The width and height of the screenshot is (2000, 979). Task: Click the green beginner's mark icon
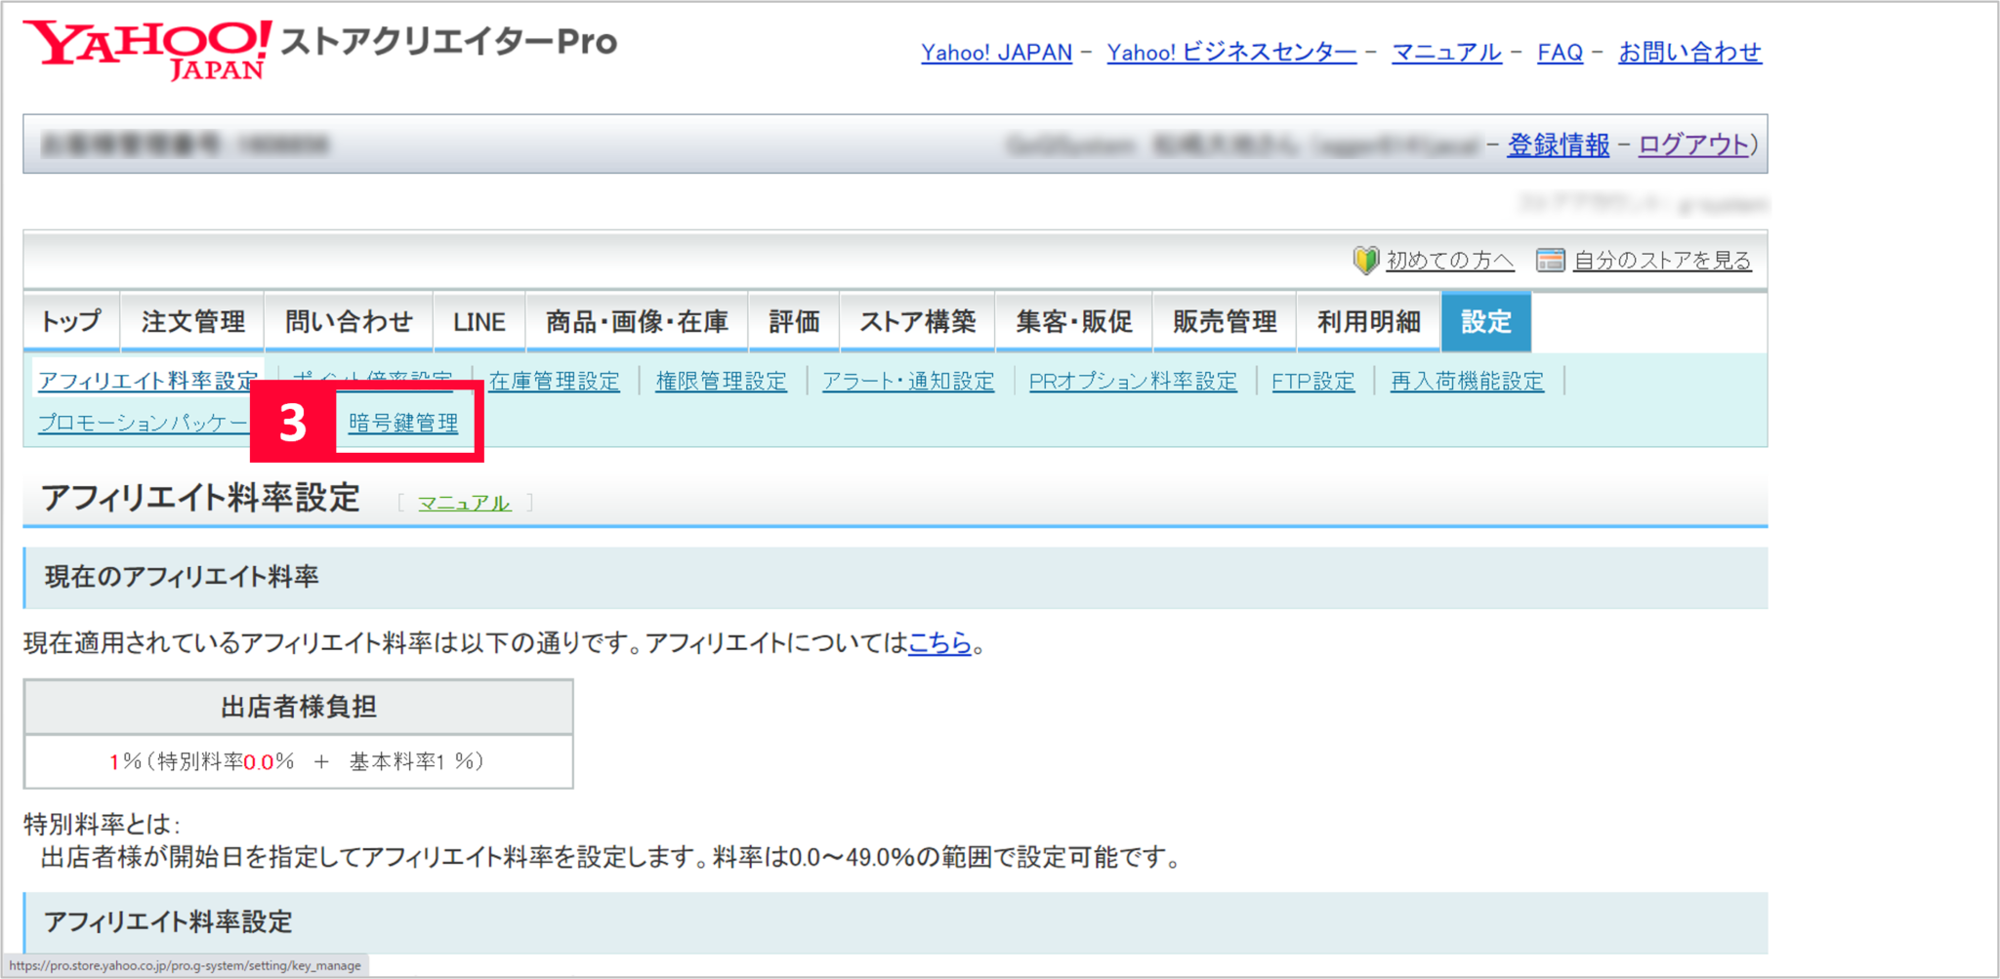point(1365,259)
